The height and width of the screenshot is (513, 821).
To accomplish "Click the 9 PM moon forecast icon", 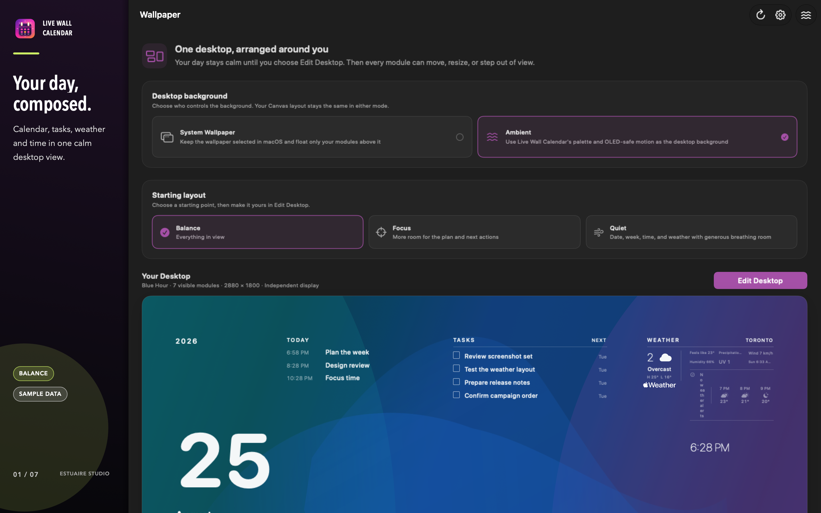I will click(765, 395).
